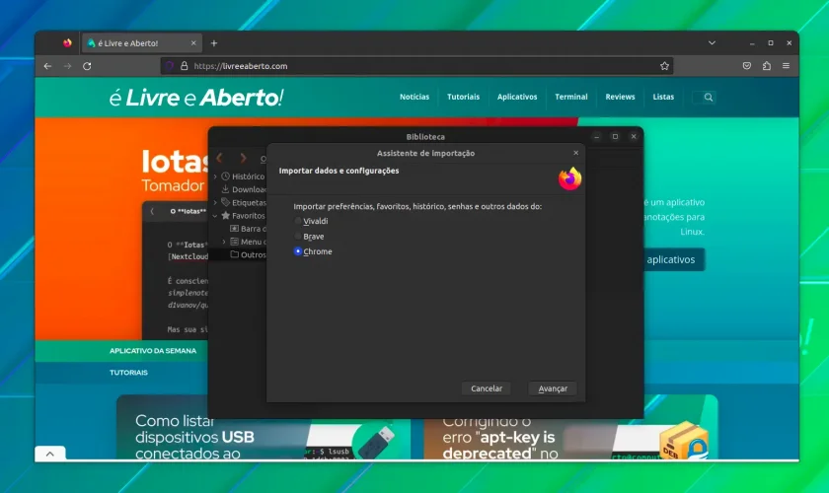Click the browser forward arrow
The image size is (829, 493).
pos(67,66)
